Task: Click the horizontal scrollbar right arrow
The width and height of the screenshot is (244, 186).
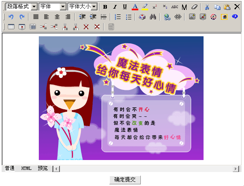Action: [x=236, y=169]
